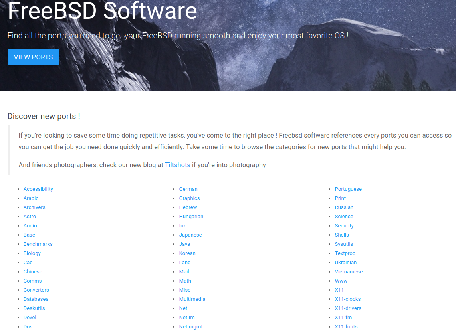
Task: Open the Science category link
Action: [x=344, y=217]
